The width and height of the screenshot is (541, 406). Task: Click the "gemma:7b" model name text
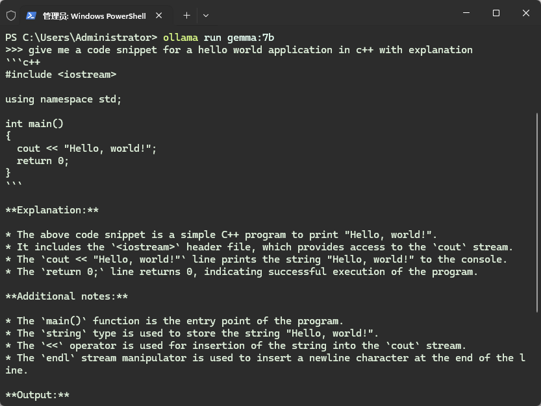point(260,37)
